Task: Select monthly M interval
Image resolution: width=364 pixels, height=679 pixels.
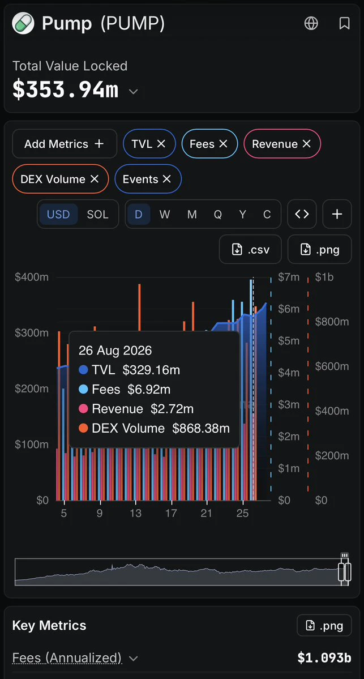Action: coord(192,214)
